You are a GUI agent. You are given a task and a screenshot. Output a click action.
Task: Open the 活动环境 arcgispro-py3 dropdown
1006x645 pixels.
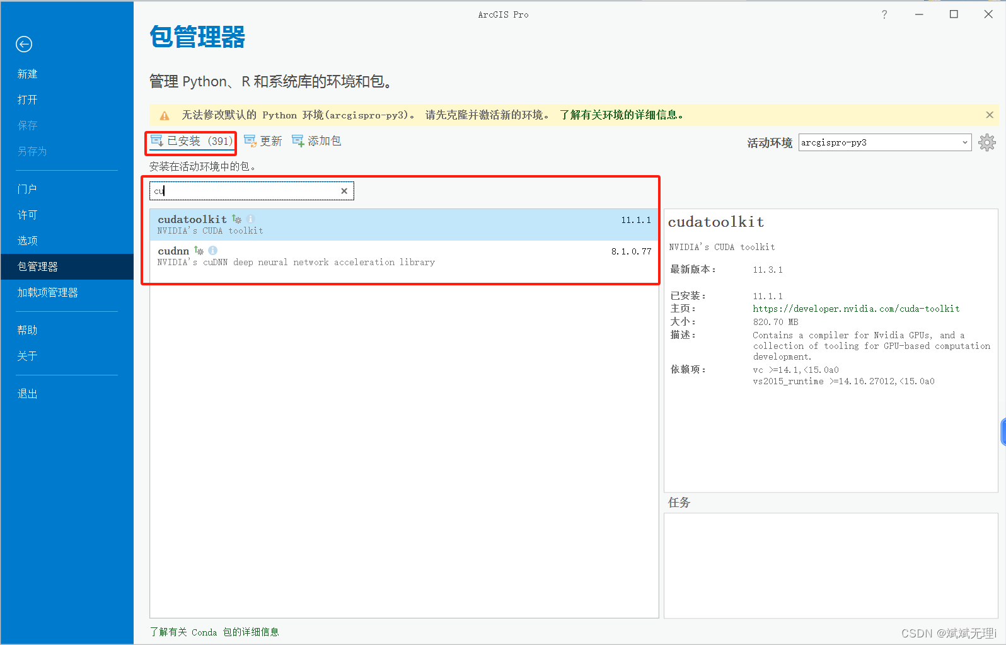point(885,142)
